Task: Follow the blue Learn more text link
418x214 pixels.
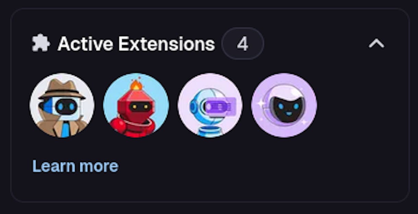Action: click(75, 166)
